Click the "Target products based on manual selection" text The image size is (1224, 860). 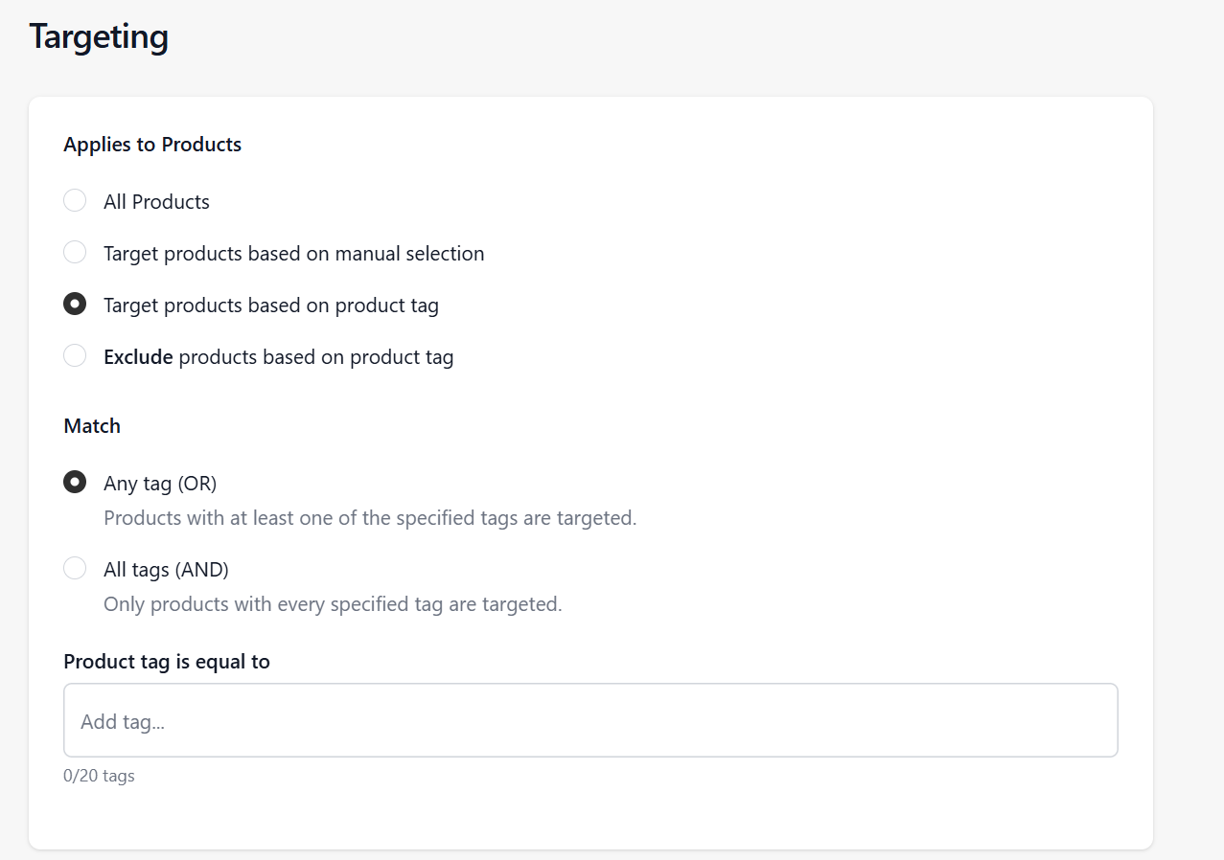click(x=293, y=254)
